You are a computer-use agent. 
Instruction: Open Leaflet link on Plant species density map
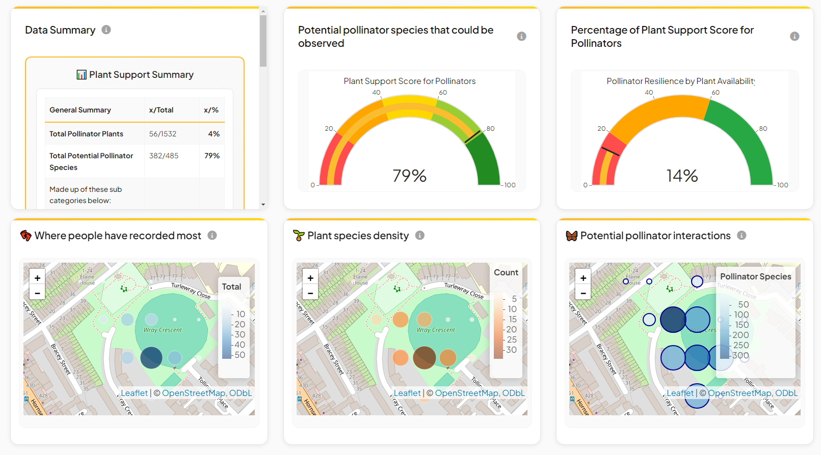[407, 393]
